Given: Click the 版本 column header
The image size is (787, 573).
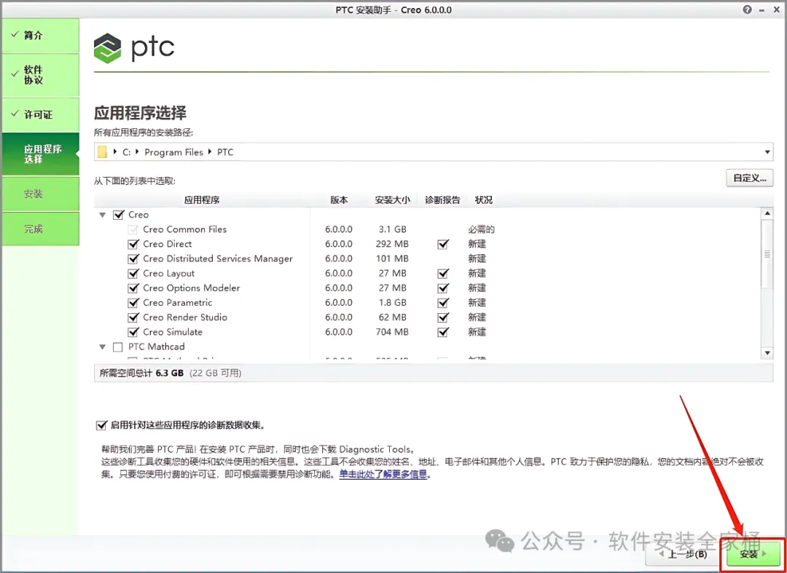Looking at the screenshot, I should click(x=339, y=200).
